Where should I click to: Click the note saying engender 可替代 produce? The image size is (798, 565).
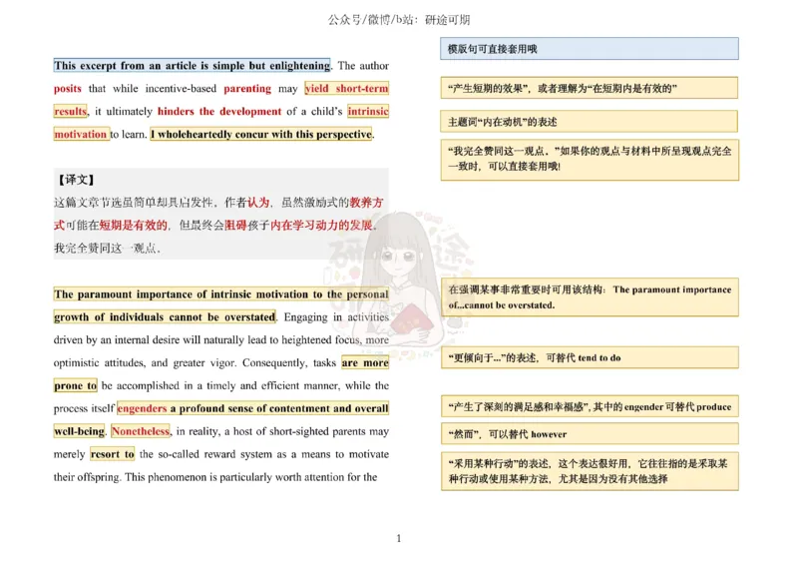(590, 406)
